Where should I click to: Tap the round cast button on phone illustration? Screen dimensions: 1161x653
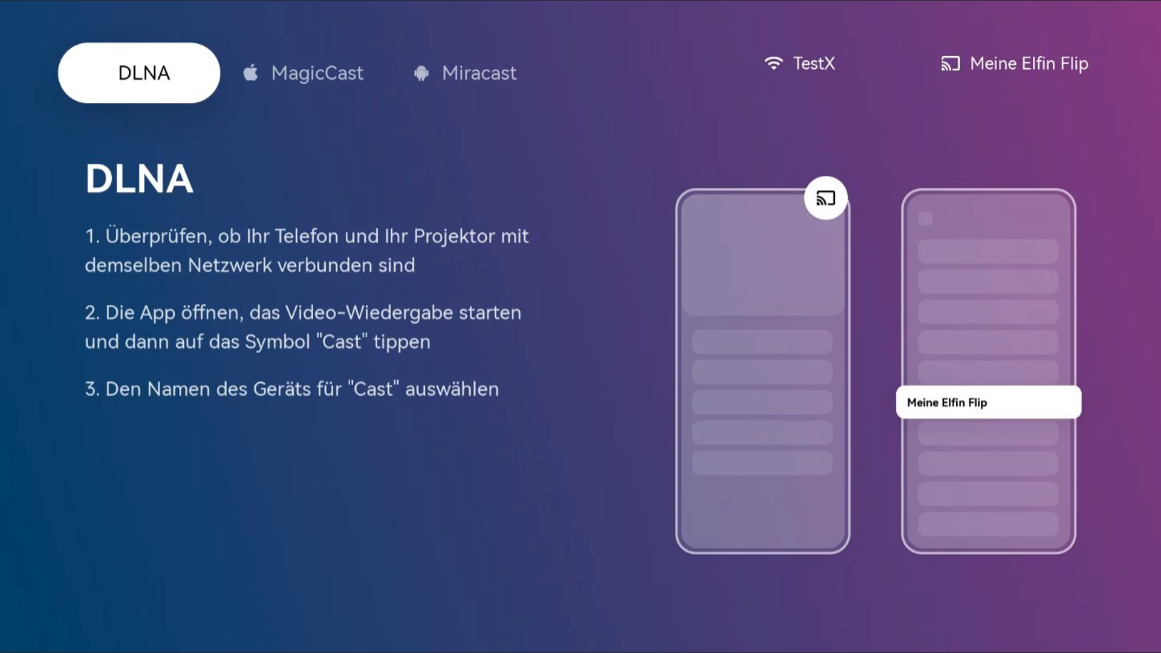(x=825, y=198)
